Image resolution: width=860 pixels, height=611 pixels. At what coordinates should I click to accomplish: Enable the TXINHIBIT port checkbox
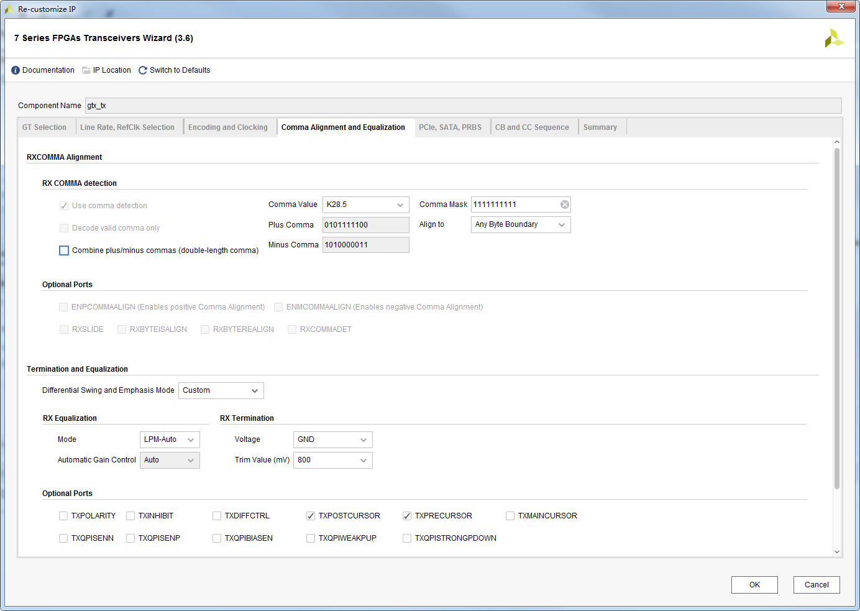pos(130,516)
